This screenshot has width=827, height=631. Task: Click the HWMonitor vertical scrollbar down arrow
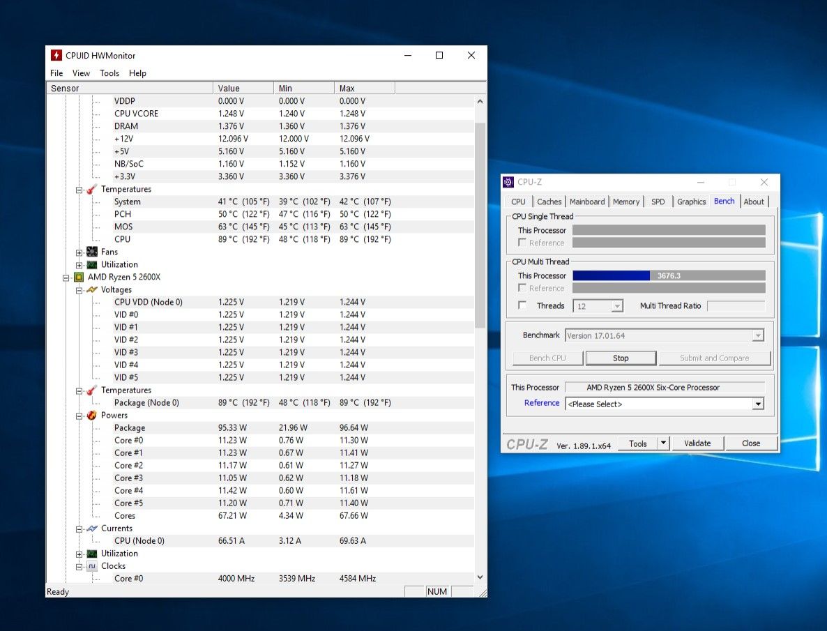pyautogui.click(x=480, y=577)
